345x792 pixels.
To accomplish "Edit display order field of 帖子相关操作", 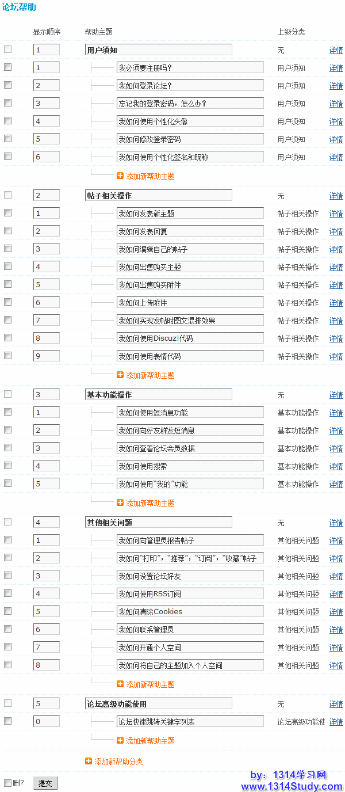I will [47, 196].
